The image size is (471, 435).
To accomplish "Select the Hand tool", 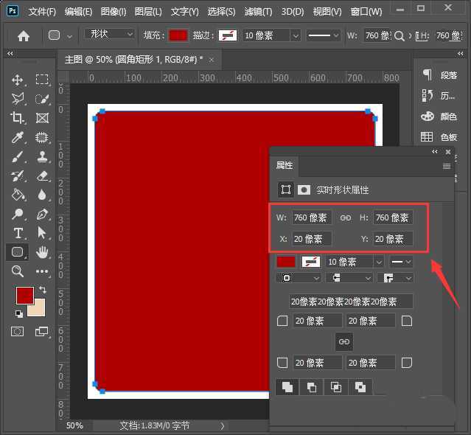I will point(43,252).
